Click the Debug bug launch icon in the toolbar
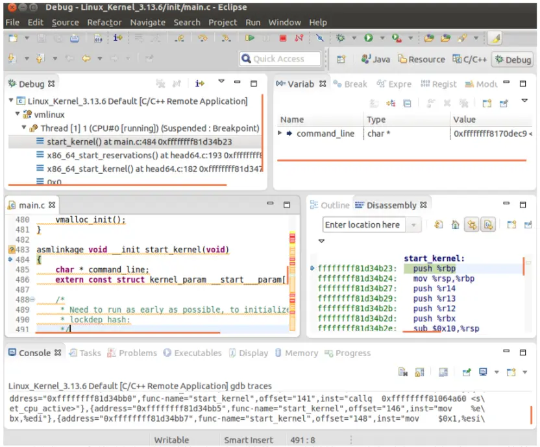 (x=340, y=38)
